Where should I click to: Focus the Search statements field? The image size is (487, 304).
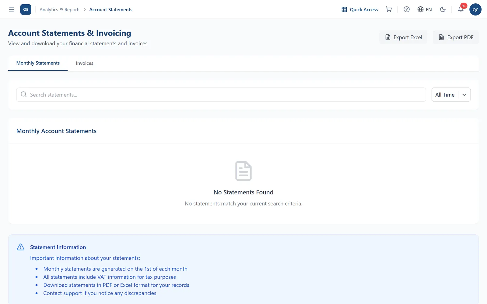pos(221,95)
